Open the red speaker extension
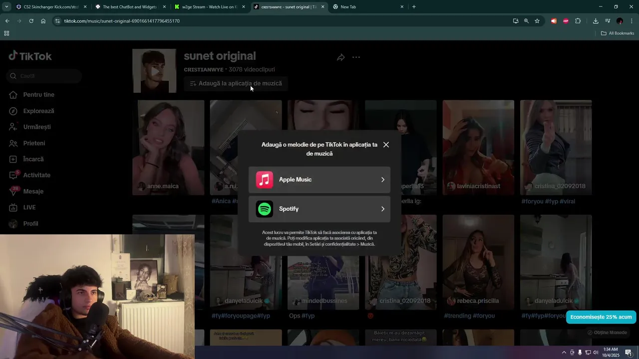This screenshot has width=639, height=359. (x=554, y=21)
